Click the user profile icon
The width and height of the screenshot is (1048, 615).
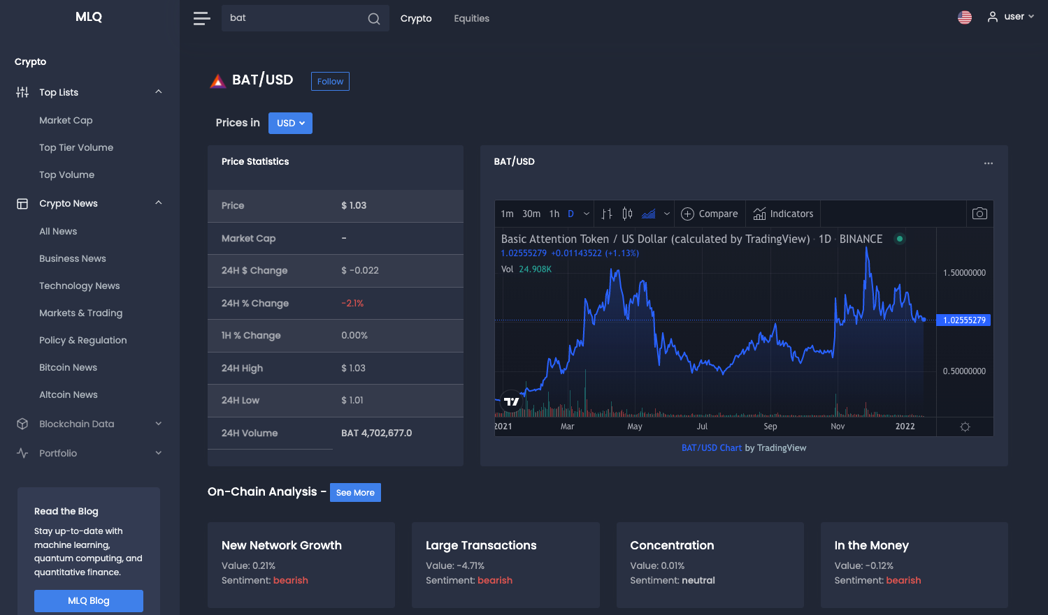992,17
